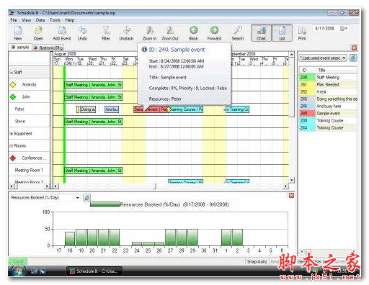Viewport: 369px width, 285px height.
Task: Select event 245 Doing something in list
Action: point(328,99)
